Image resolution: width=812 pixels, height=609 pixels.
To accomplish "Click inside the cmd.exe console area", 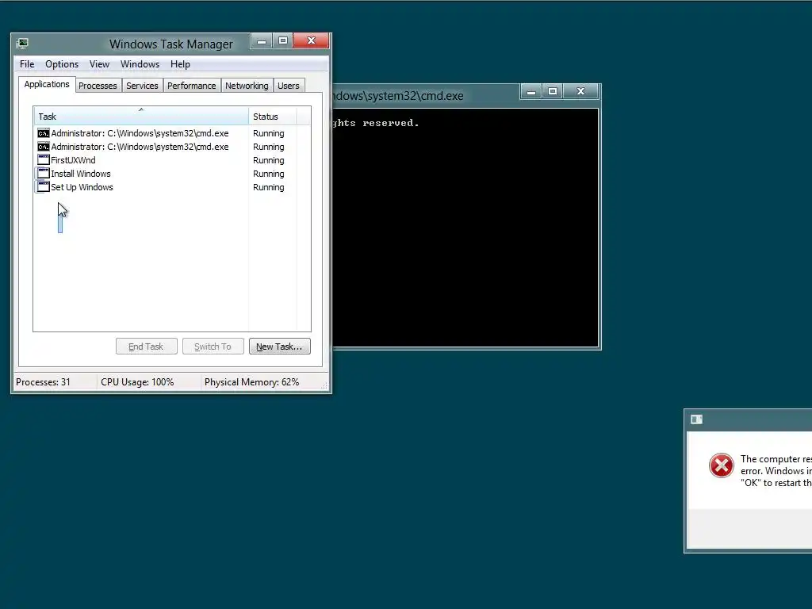I will tap(465, 228).
